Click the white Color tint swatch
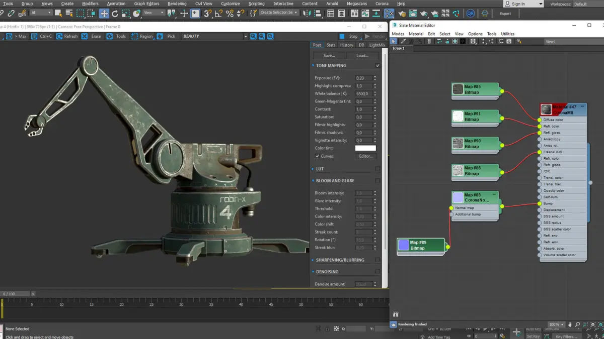The height and width of the screenshot is (339, 604). point(365,148)
